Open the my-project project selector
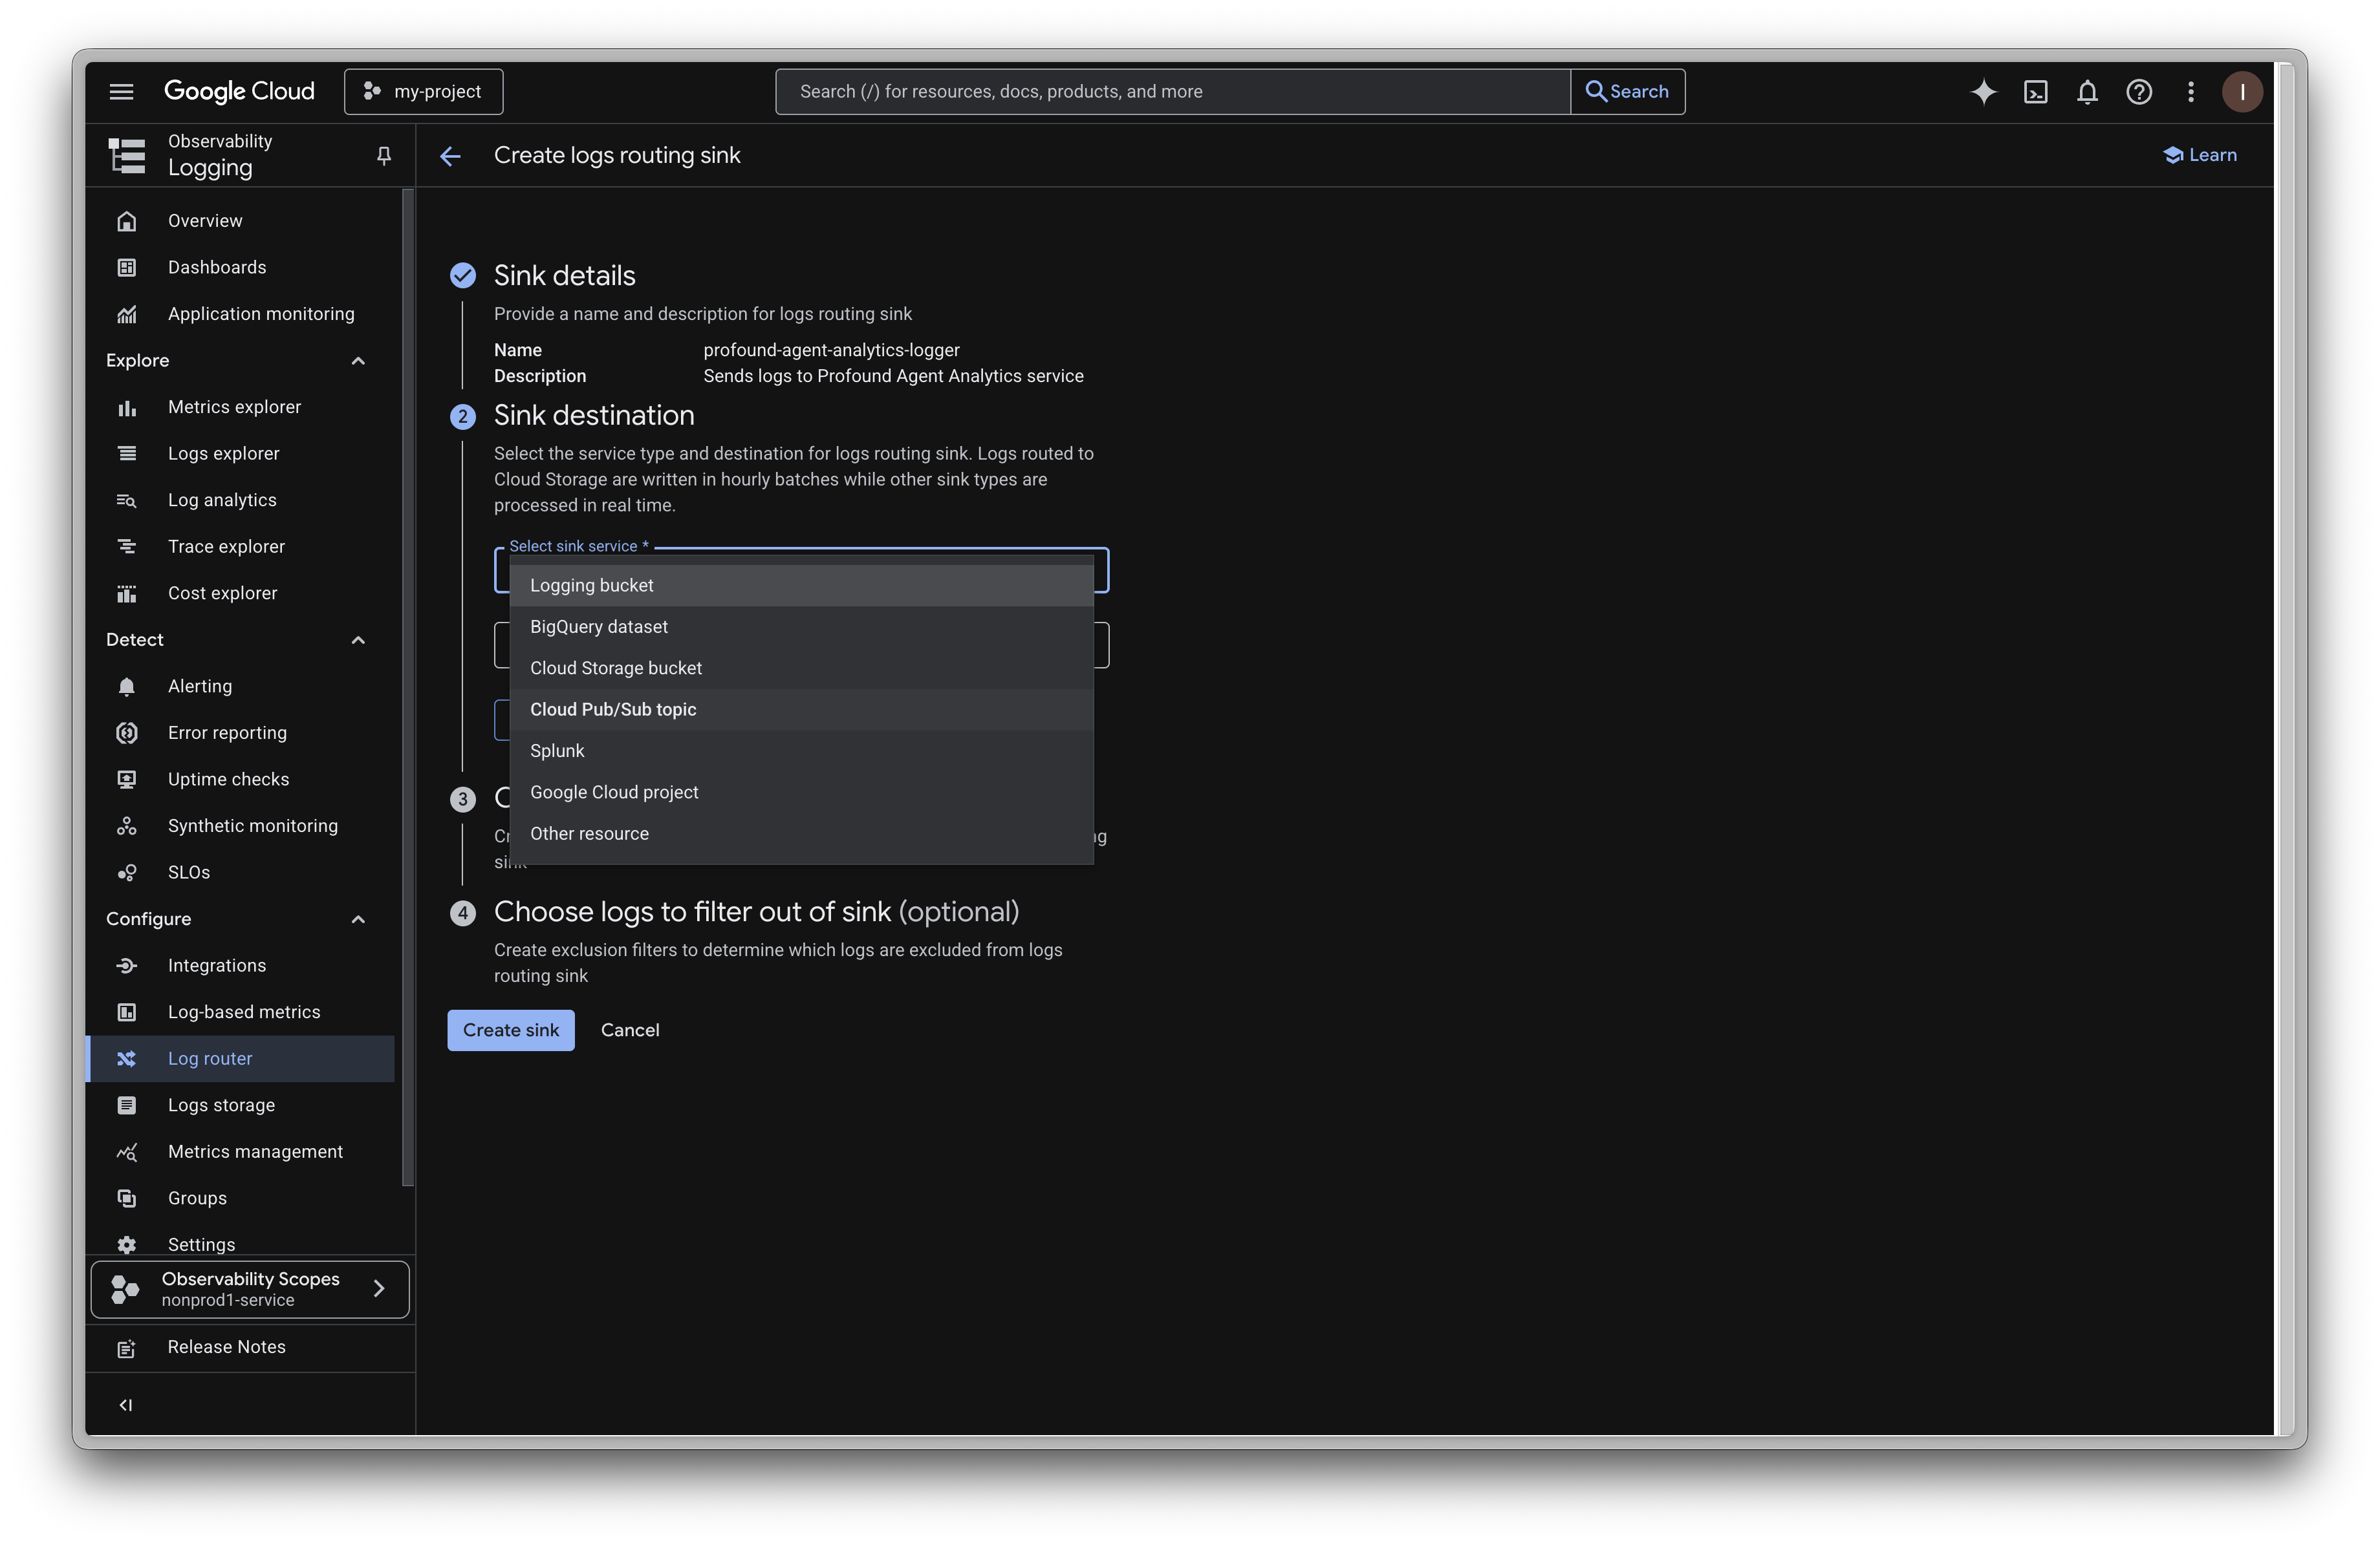2380x1545 pixels. (423, 92)
